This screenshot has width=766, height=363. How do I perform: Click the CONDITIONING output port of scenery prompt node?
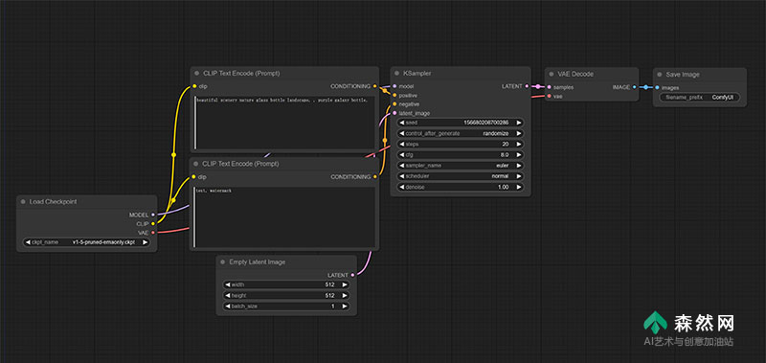[374, 86]
